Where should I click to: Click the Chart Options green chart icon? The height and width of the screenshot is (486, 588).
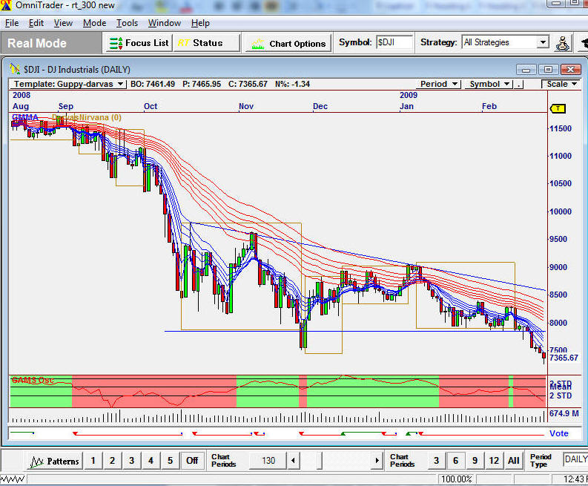click(257, 45)
